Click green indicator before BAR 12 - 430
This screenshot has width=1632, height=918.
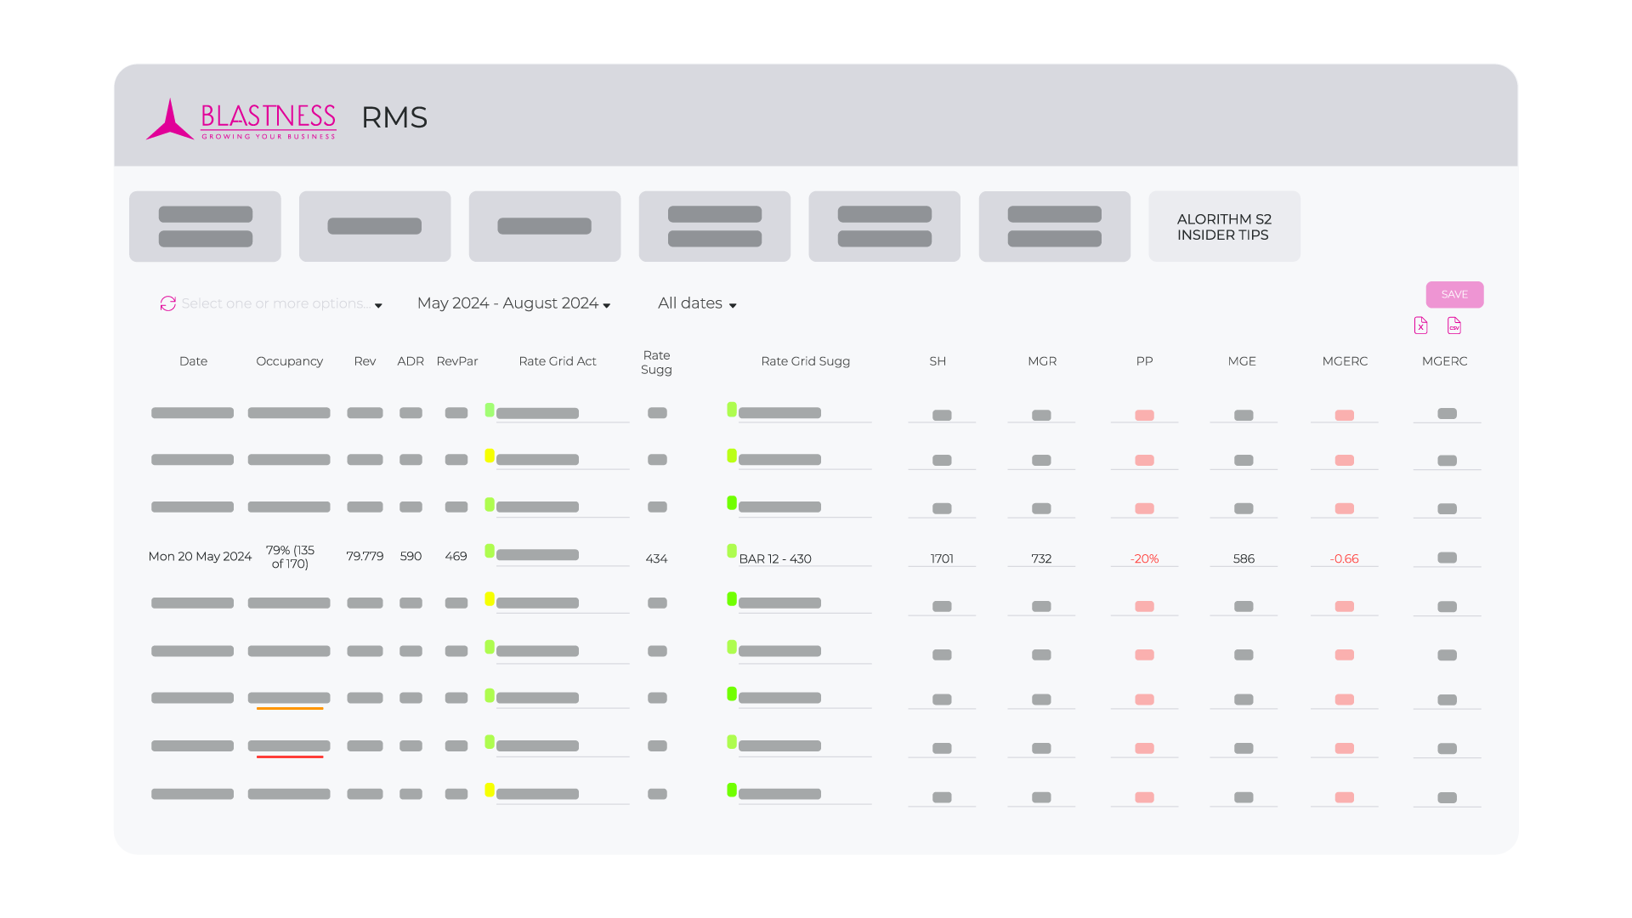tap(732, 551)
